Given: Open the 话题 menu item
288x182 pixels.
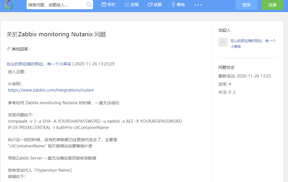Looking at the screenshot, I should [155, 5].
